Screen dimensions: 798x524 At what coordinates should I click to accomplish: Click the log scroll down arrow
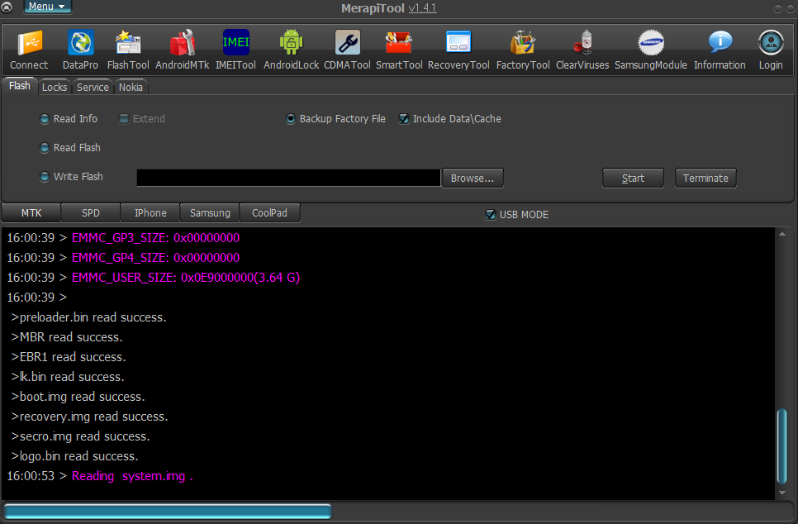click(x=781, y=493)
